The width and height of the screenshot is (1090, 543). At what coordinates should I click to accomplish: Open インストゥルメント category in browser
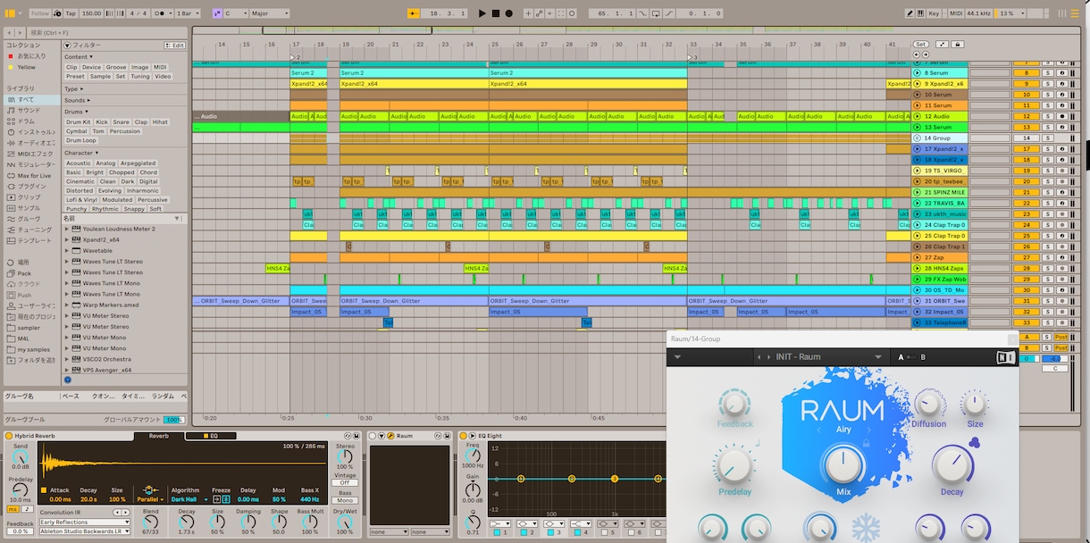click(32, 131)
